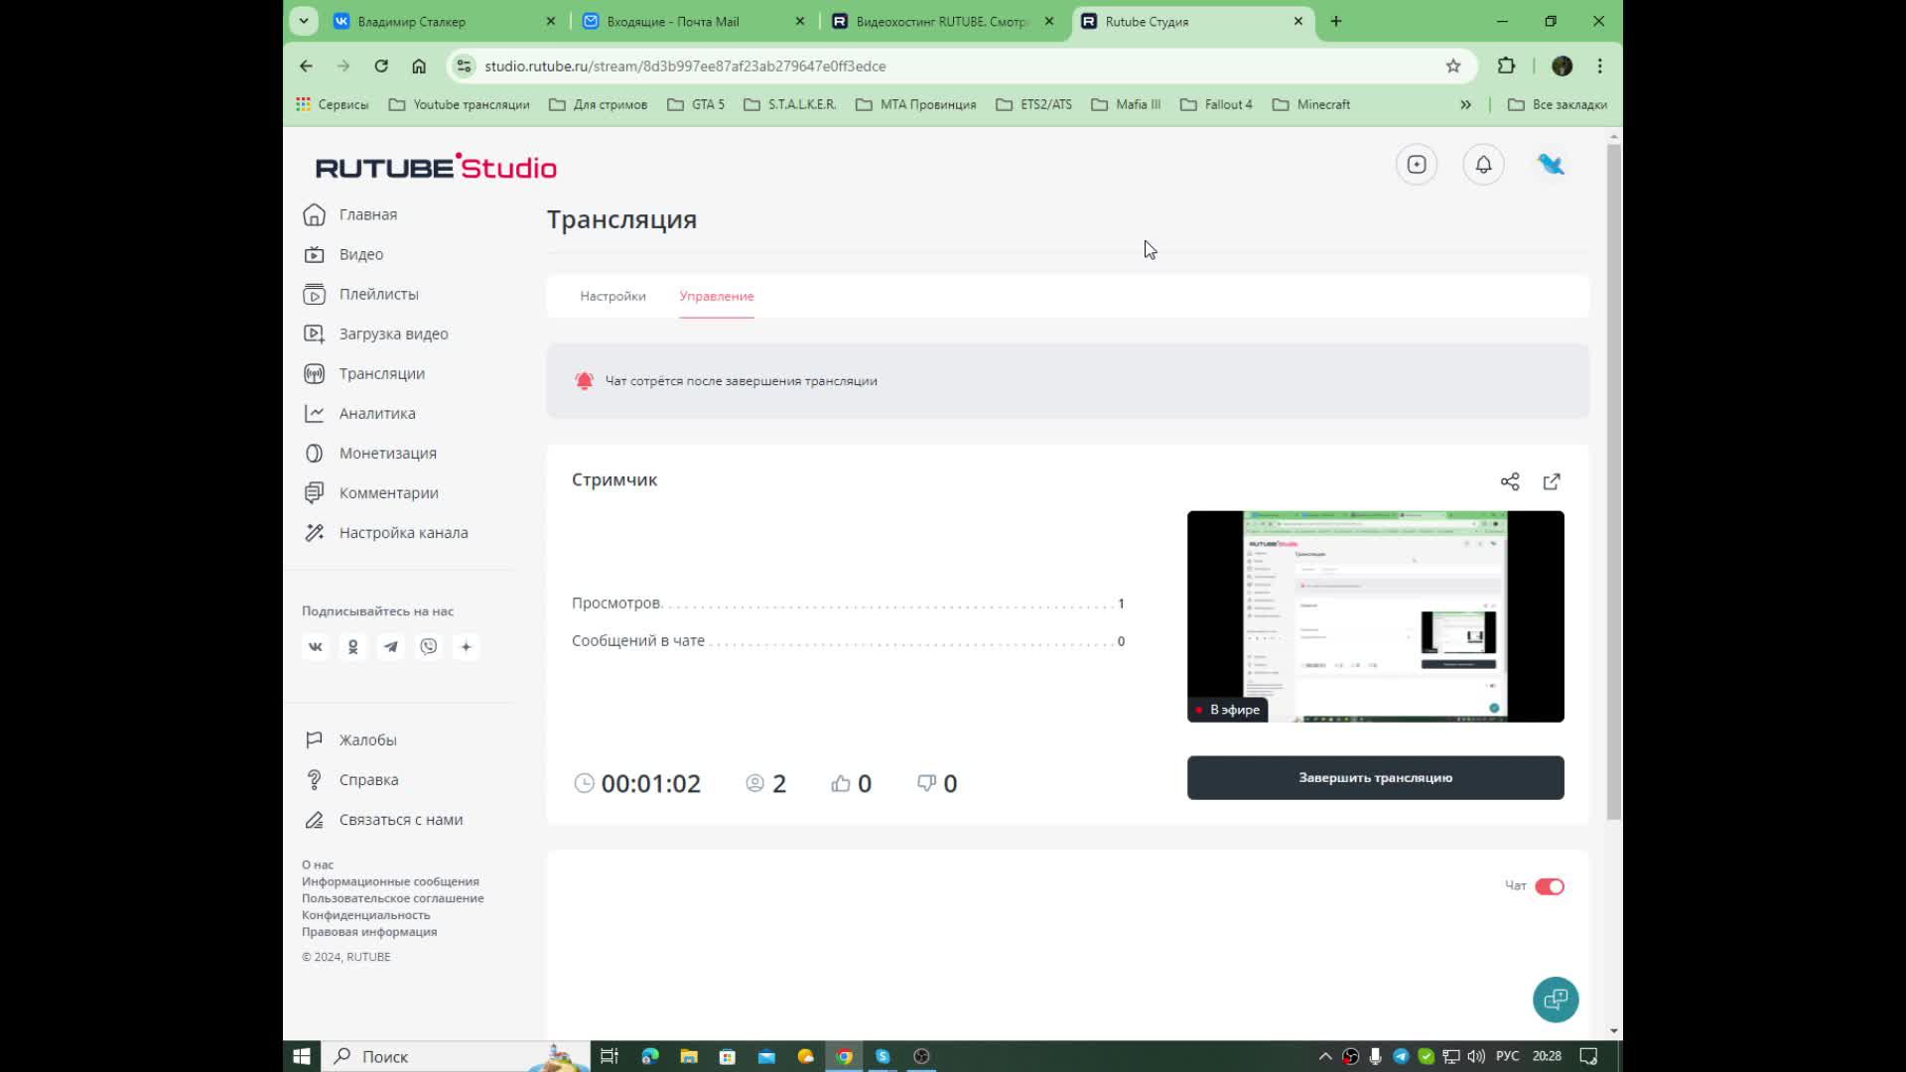Switch to the Настройки tab
This screenshot has height=1072, width=1906.
coord(613,296)
